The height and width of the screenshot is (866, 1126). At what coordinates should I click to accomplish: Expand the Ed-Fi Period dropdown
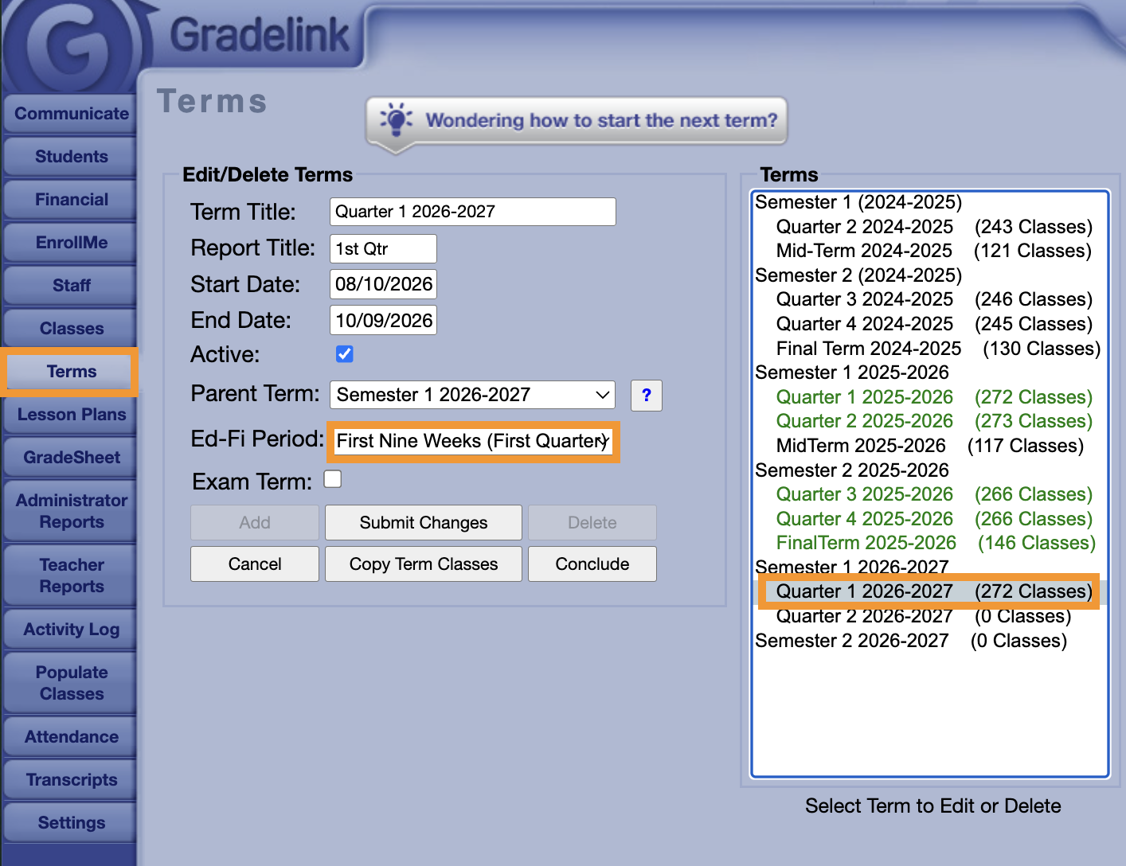pyautogui.click(x=473, y=441)
